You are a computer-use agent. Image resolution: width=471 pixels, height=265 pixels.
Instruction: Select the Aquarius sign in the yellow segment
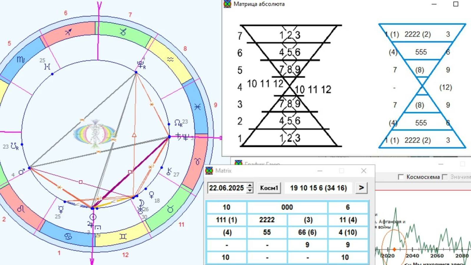click(170, 59)
